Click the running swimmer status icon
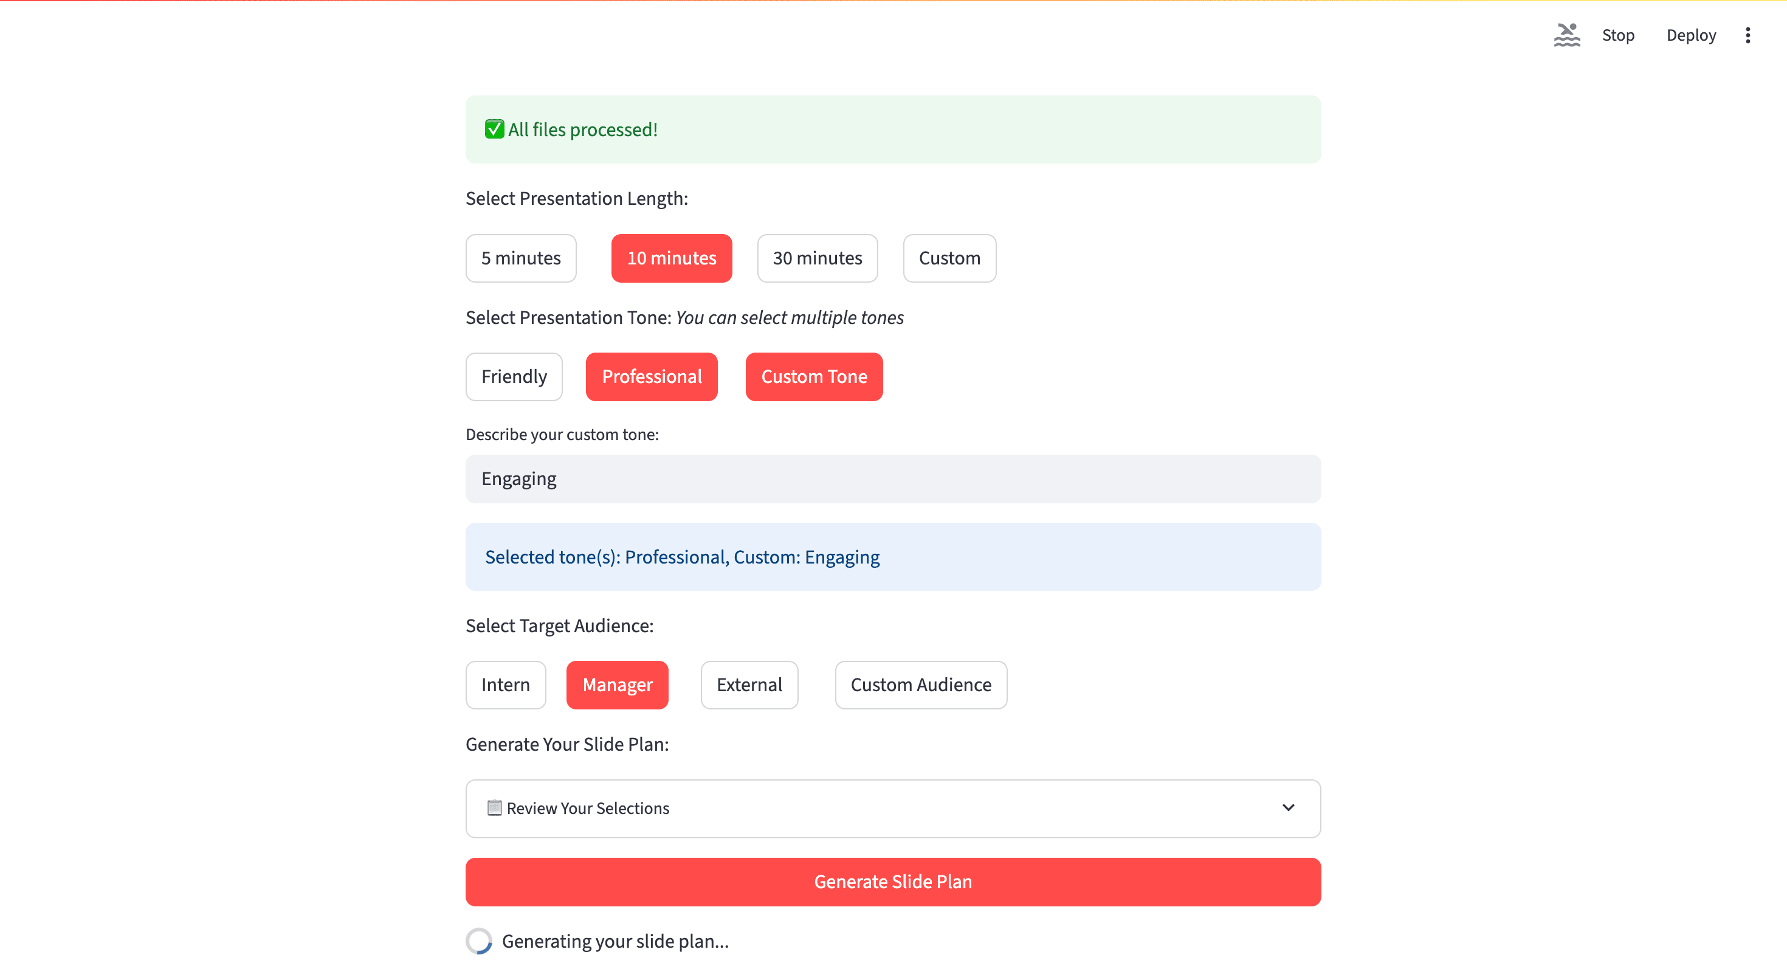The height and width of the screenshot is (969, 1787). point(1566,35)
